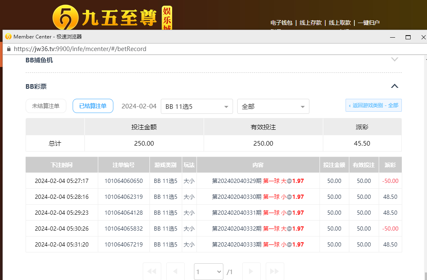The height and width of the screenshot is (280, 427).
Task: Click bet number 101064067219
Action: (123, 244)
